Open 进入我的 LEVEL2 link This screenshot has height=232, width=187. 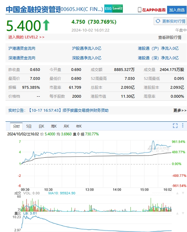click(26, 37)
